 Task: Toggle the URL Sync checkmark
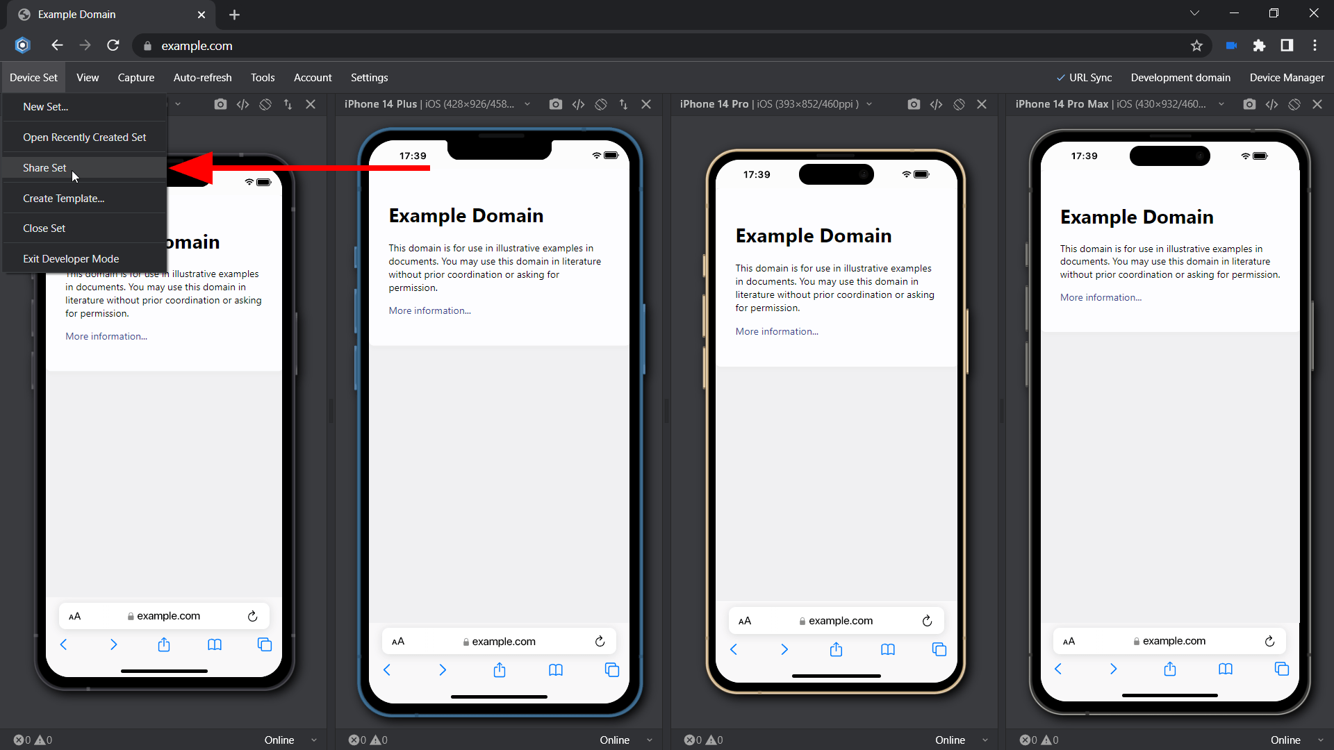pyautogui.click(x=1061, y=77)
